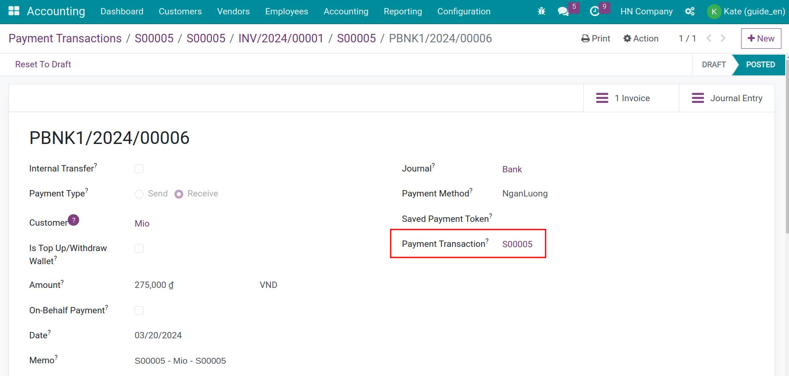Click the amount value 275,000 ₫

click(154, 285)
